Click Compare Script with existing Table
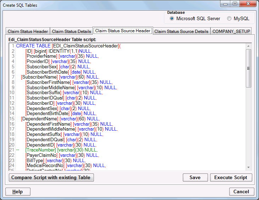259x200 pixels. pos(51,177)
